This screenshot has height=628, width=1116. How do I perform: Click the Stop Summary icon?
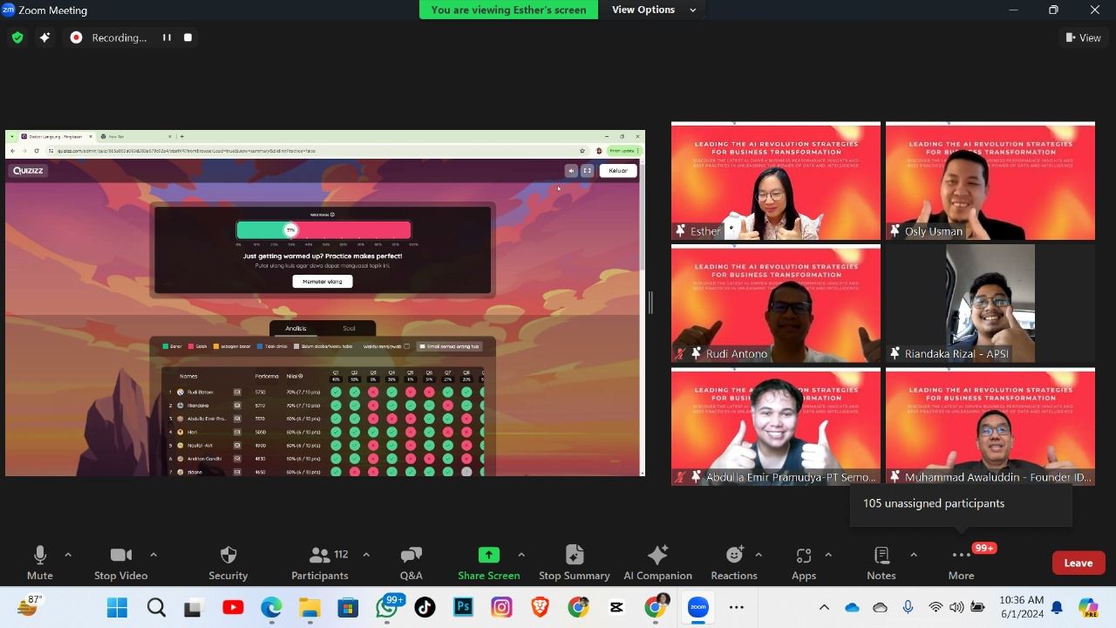coord(574,556)
